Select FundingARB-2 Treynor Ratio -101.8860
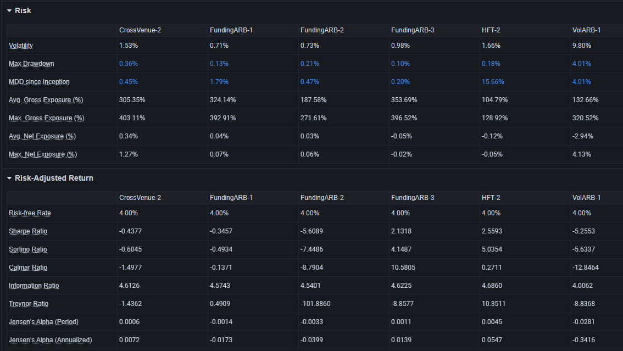The width and height of the screenshot is (623, 351). [315, 304]
